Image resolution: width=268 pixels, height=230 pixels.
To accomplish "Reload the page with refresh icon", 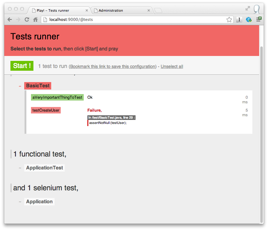I will pyautogui.click(x=27, y=19).
